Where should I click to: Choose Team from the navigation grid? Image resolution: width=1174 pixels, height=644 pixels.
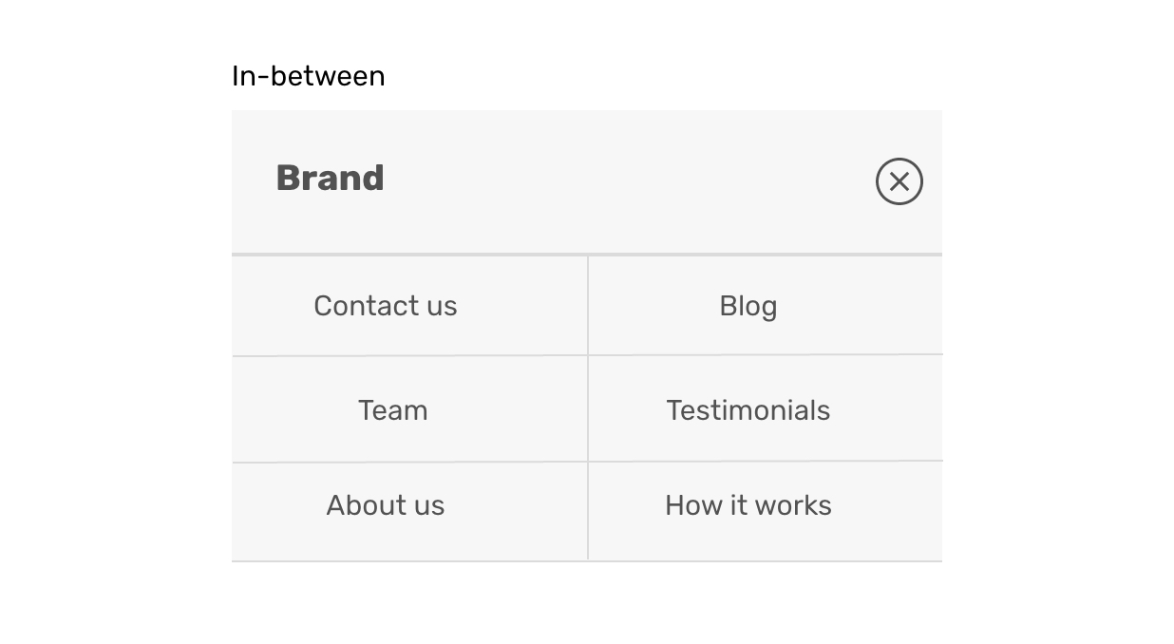coord(392,410)
